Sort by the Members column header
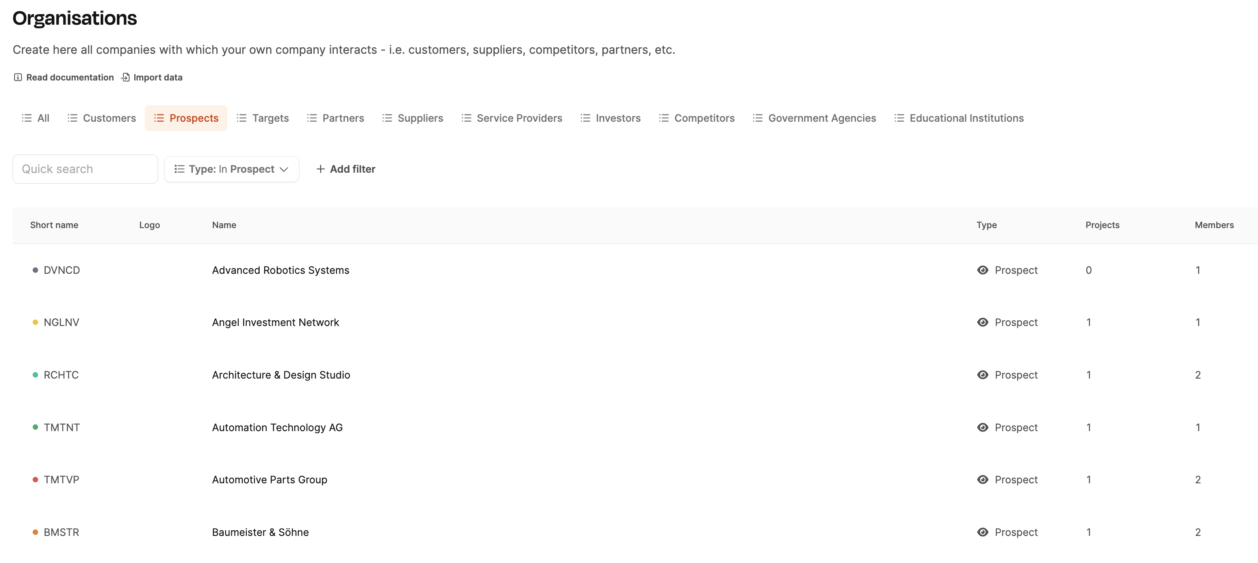Screen dimensions: 1258x563 [1214, 225]
